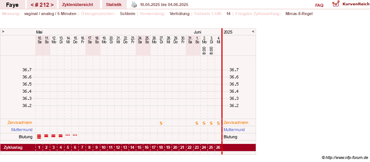The height and width of the screenshot is (162, 370).
Task: Click the 'Freigabe Zyklusanfang:' label
Action: click(258, 14)
